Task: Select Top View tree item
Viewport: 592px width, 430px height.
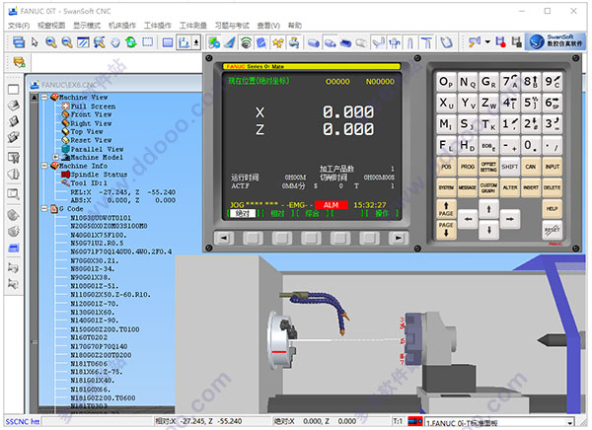Action: pyautogui.click(x=87, y=131)
